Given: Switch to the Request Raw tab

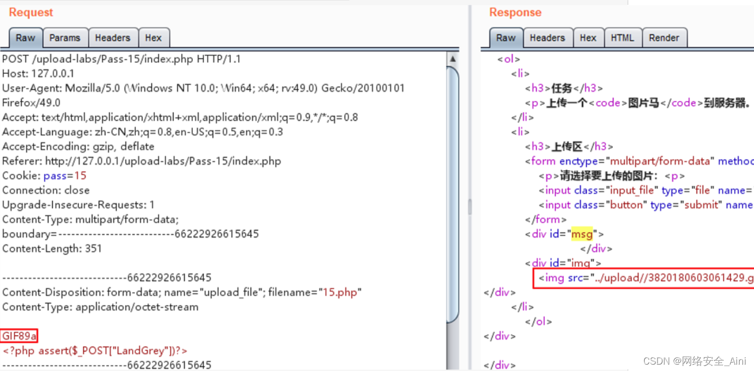Looking at the screenshot, I should [x=25, y=38].
